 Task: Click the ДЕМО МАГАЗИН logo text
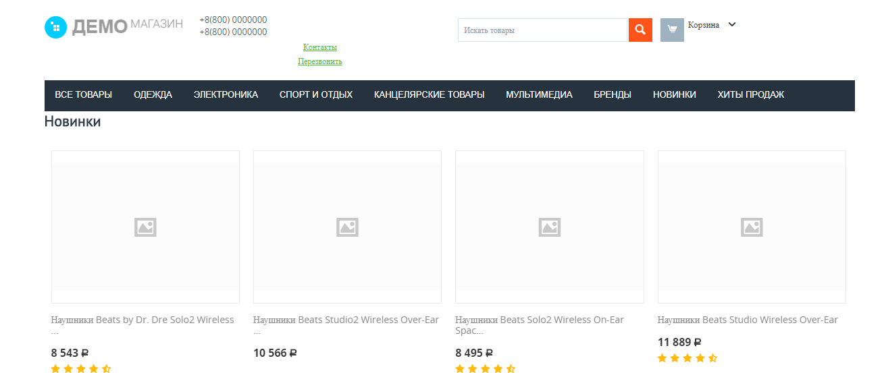(x=128, y=26)
